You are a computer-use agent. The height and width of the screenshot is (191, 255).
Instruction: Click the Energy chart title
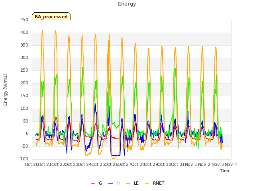click(127, 4)
